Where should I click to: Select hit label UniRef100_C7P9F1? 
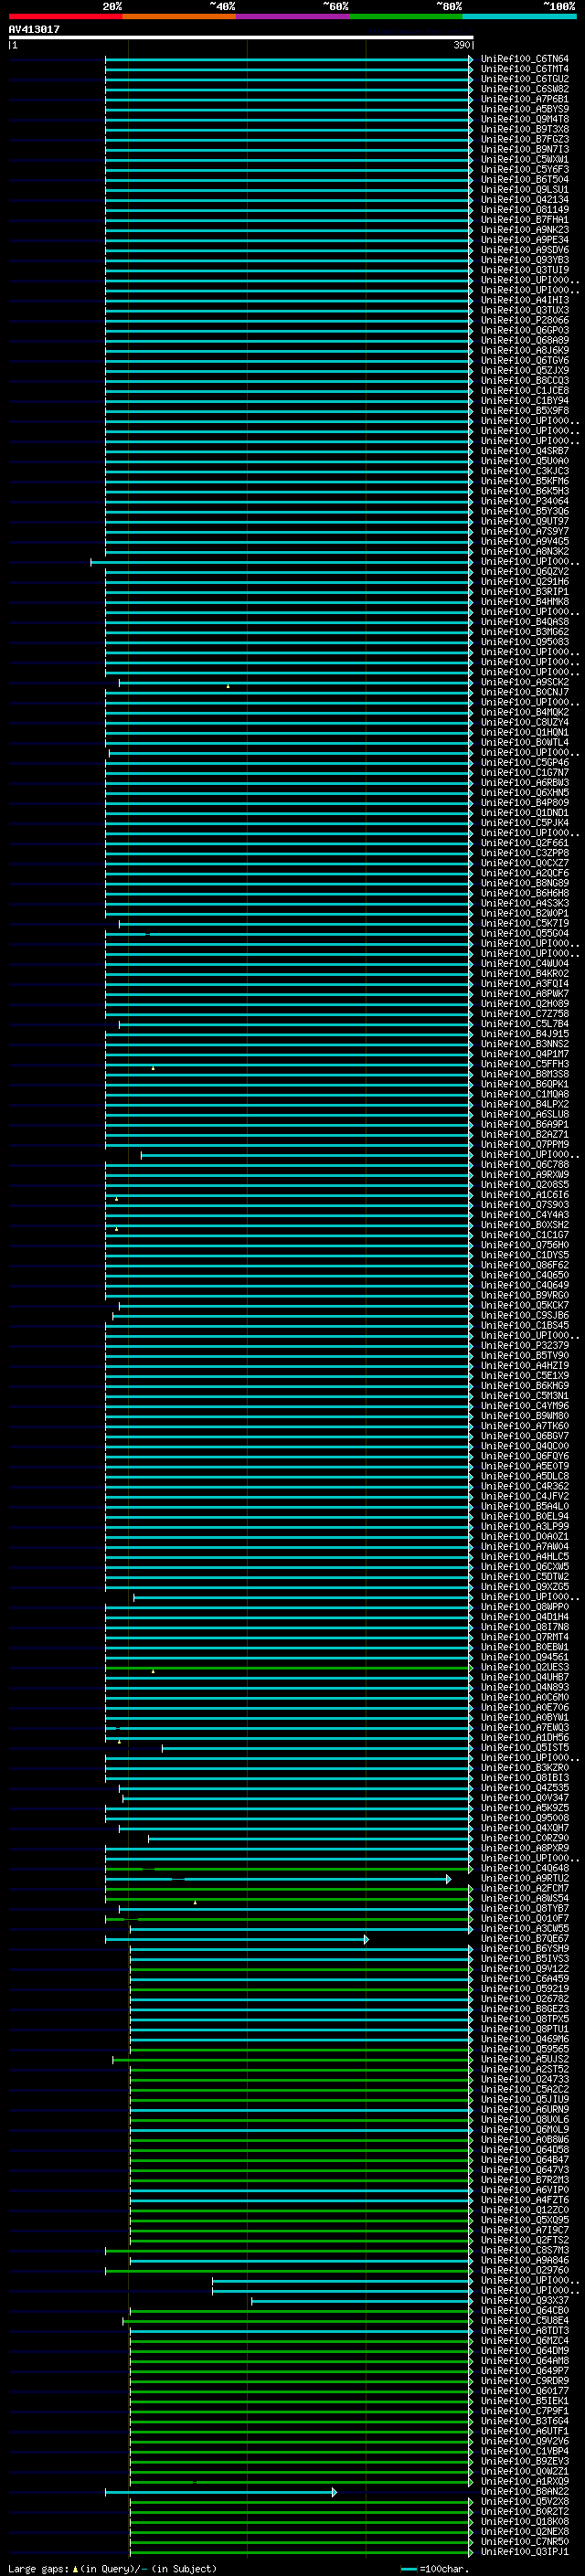[x=525, y=2410]
